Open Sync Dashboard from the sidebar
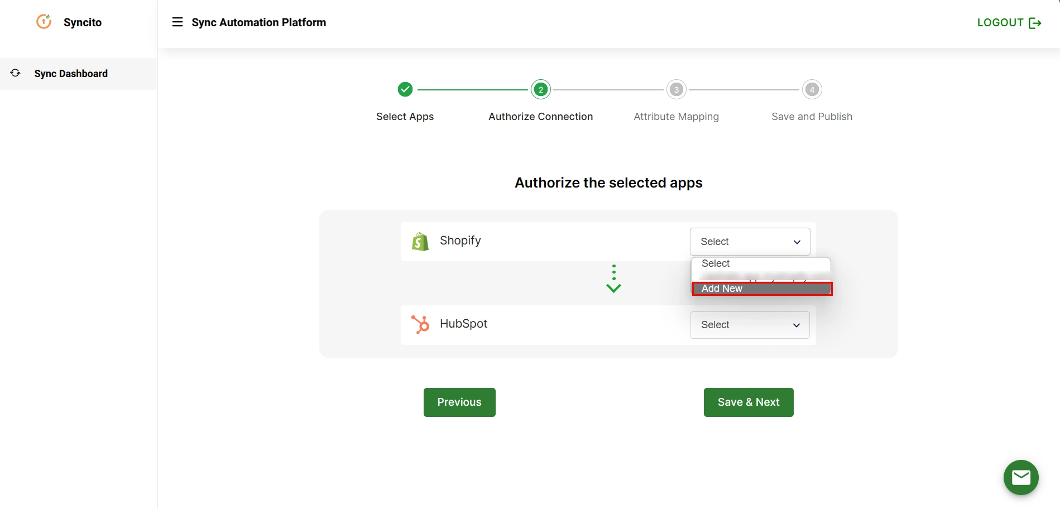The width and height of the screenshot is (1060, 509). pyautogui.click(x=70, y=73)
